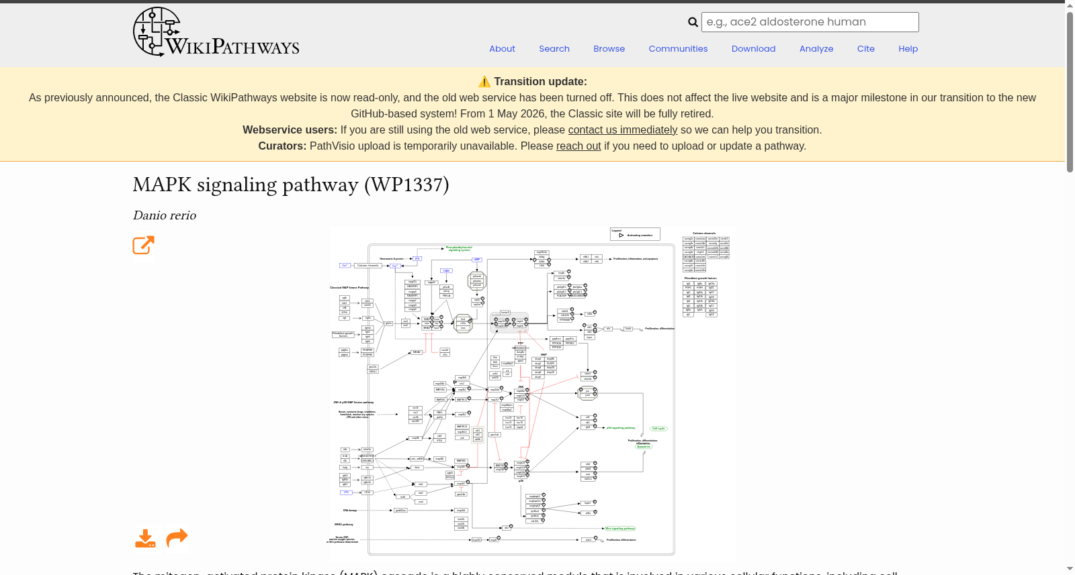This screenshot has height=575, width=1075.
Task: Open the Browse menu item
Action: [609, 49]
